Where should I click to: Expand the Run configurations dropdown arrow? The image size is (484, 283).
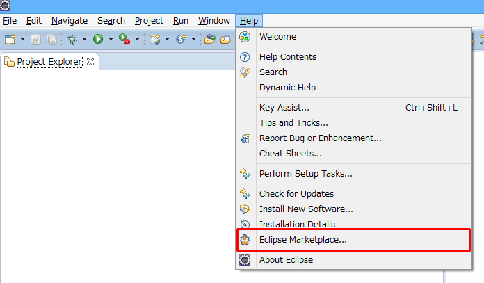point(111,39)
